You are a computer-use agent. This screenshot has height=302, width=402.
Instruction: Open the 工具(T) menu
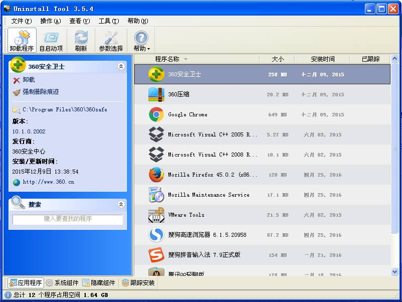(x=109, y=21)
